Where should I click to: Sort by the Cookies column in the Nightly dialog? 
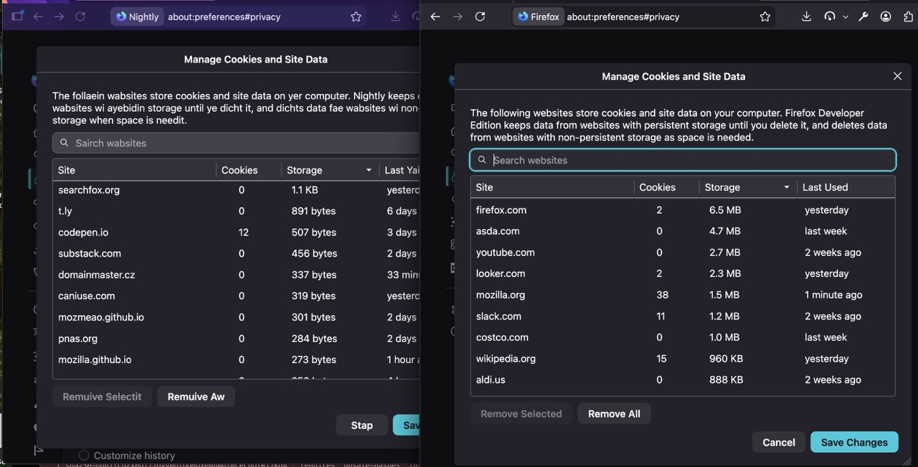(248, 170)
